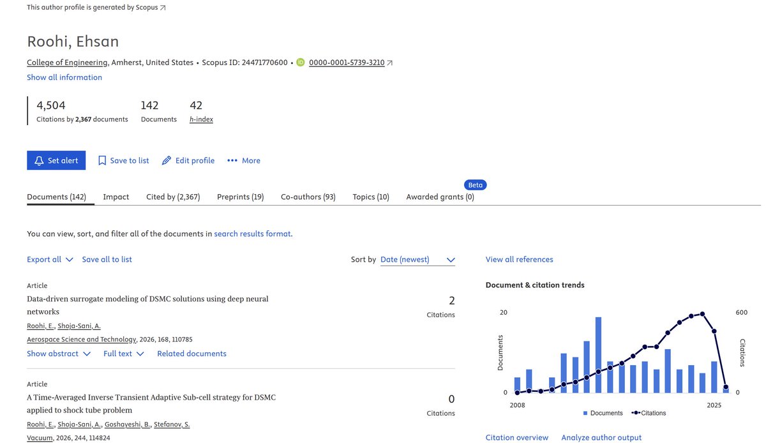
Task: Switch to the Impact tab
Action: (116, 197)
